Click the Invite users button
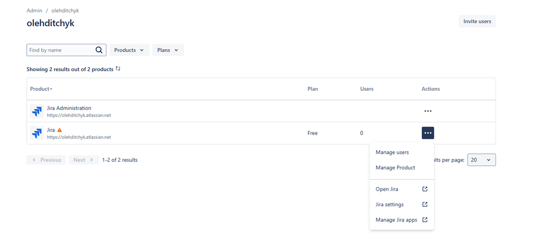The image size is (534, 234). [x=477, y=21]
